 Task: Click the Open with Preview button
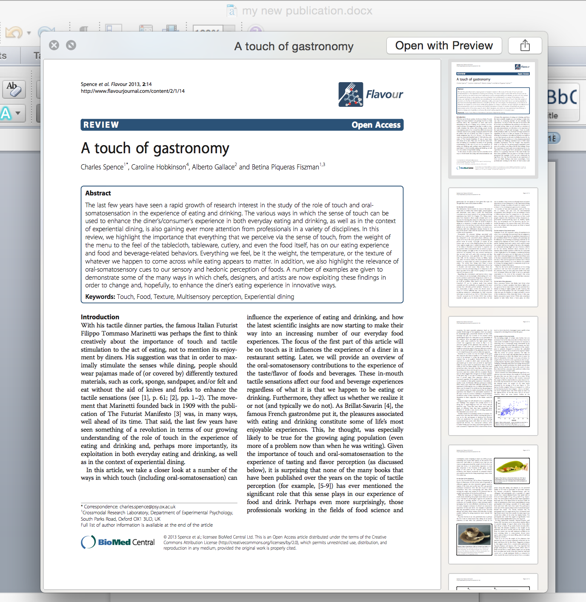444,46
